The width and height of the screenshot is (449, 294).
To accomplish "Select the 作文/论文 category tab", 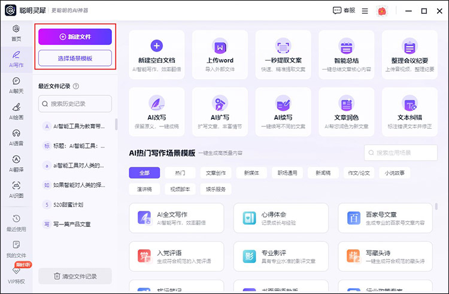I will tap(359, 172).
